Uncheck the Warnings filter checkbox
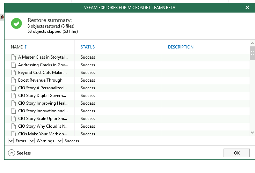 coord(32,141)
